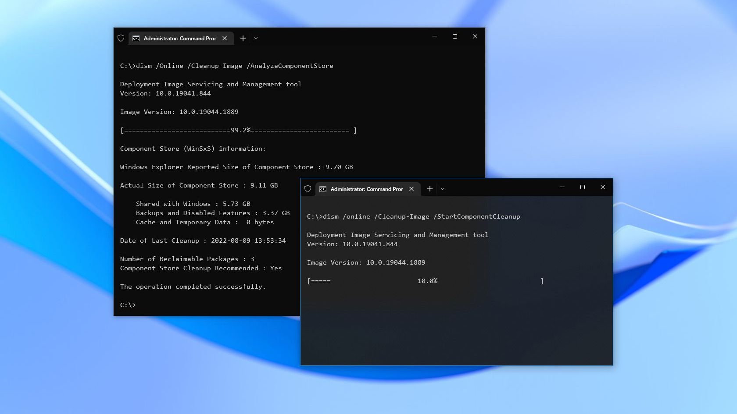
Task: Click 'Image Version: 10.0.19044.1889' in the front window
Action: coord(366,262)
